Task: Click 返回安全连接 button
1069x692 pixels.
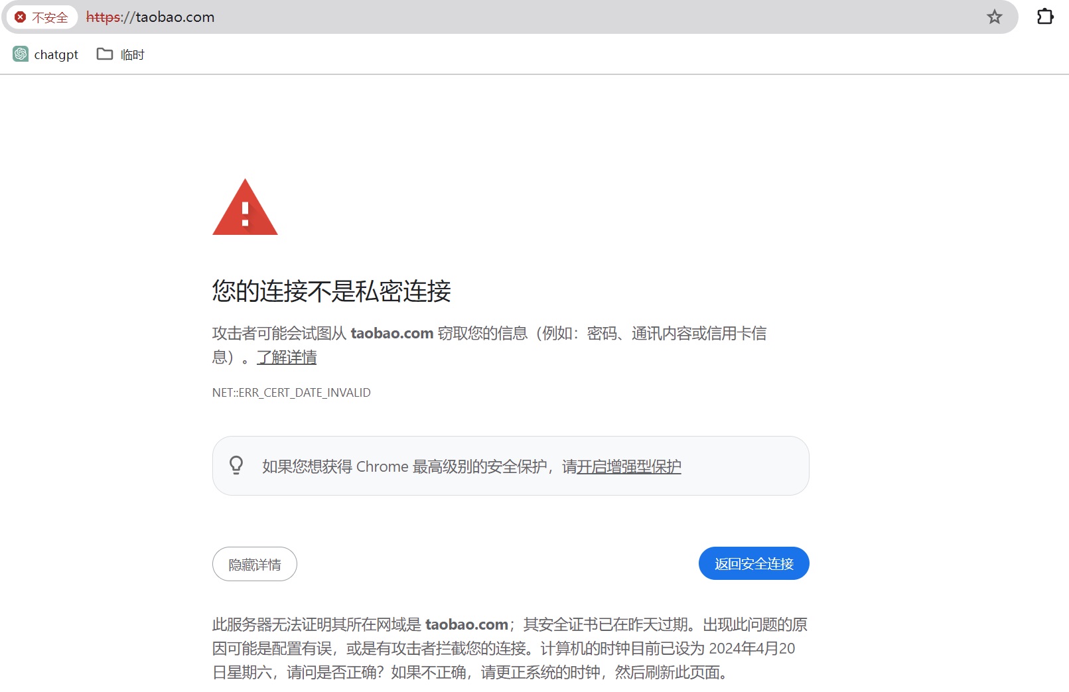Action: pos(753,563)
